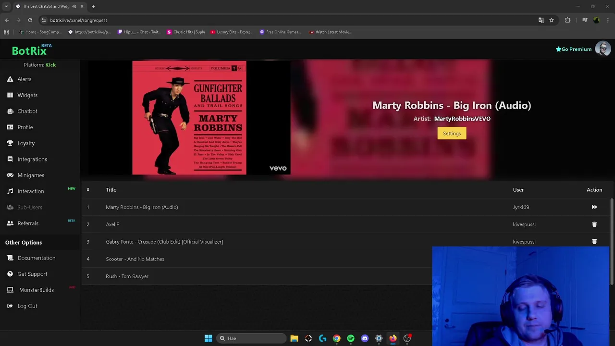Open the user avatar menu
This screenshot has height=346, width=615.
click(603, 49)
